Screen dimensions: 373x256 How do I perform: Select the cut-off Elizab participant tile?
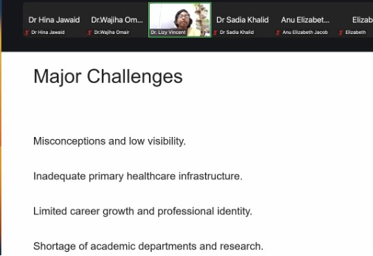pos(355,20)
